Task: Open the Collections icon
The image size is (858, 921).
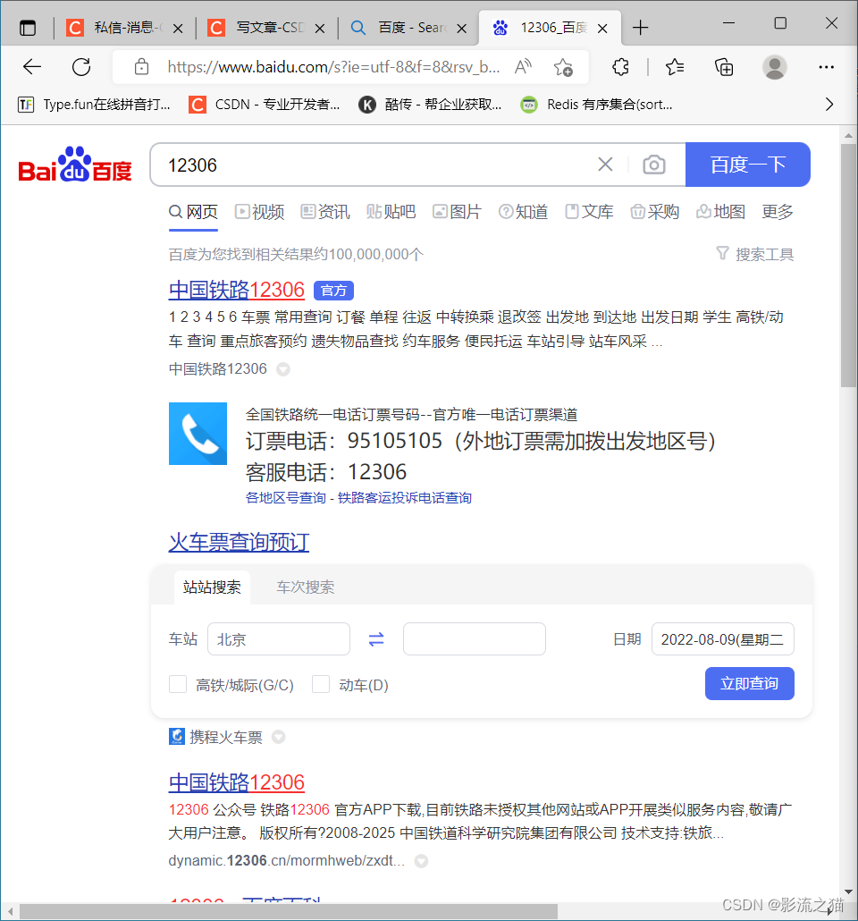Action: tap(724, 67)
